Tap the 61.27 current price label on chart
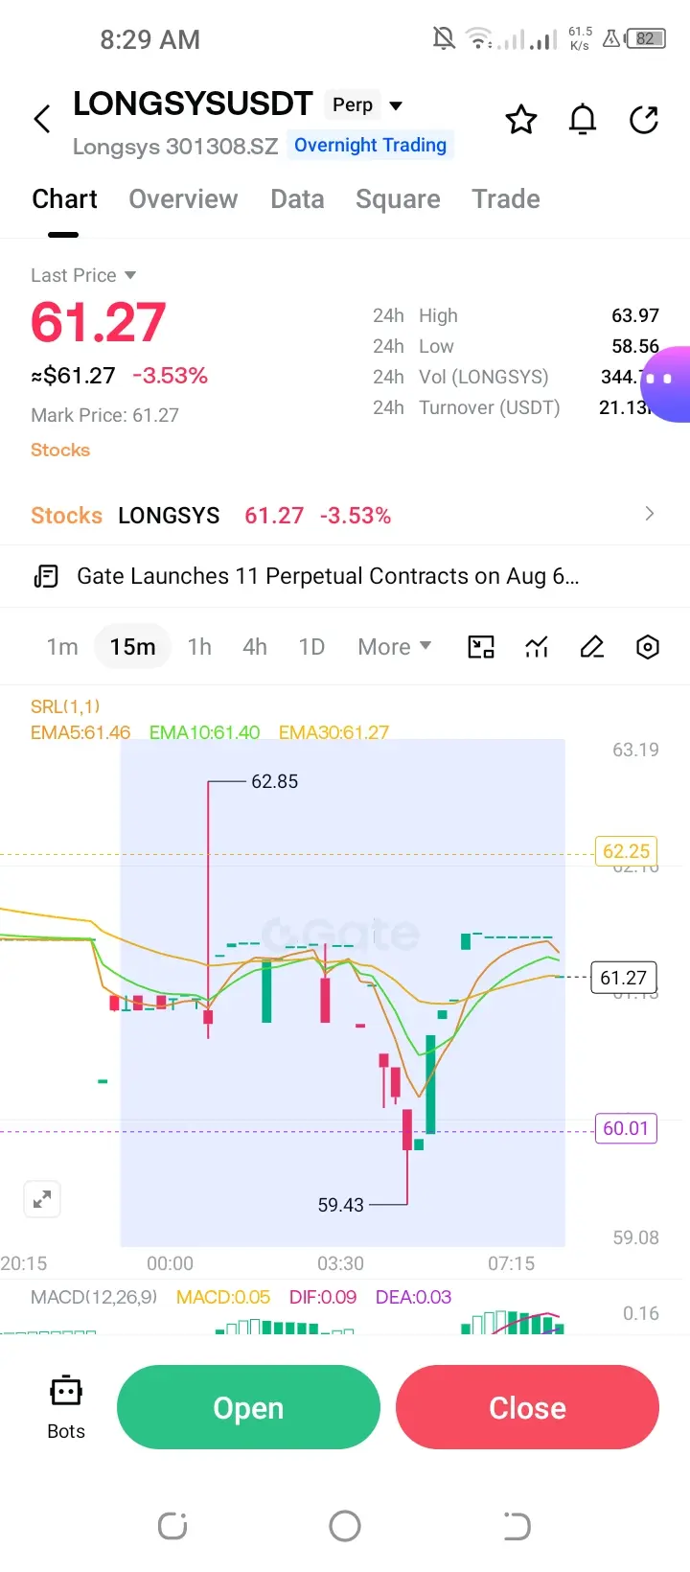Screen dimensions: 690x1572 [x=623, y=978]
